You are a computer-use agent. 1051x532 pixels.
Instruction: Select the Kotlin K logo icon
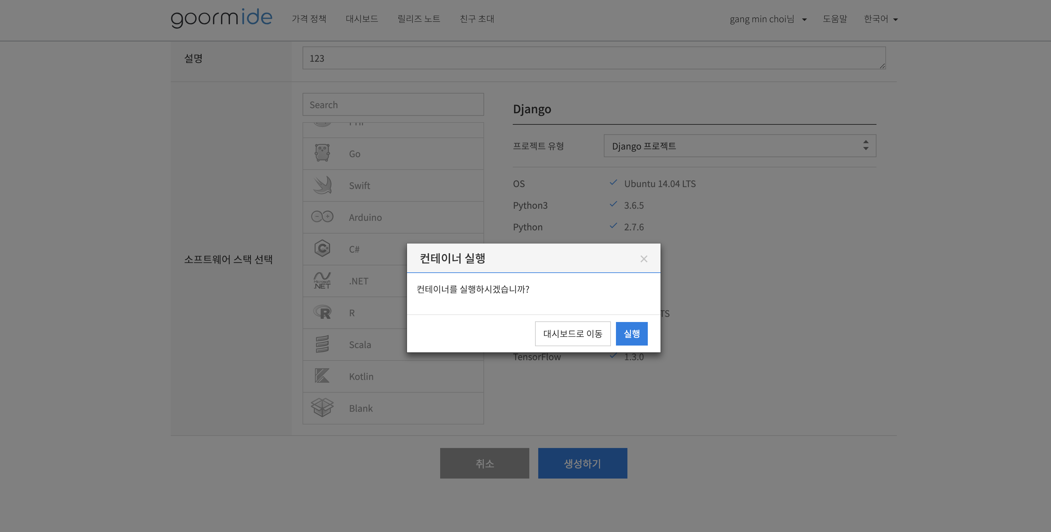click(322, 376)
